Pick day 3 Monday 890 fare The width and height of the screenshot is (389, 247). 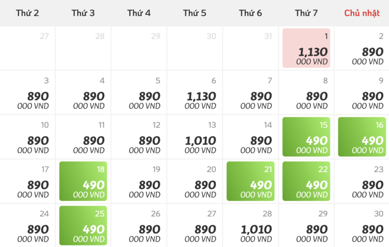coord(28,92)
